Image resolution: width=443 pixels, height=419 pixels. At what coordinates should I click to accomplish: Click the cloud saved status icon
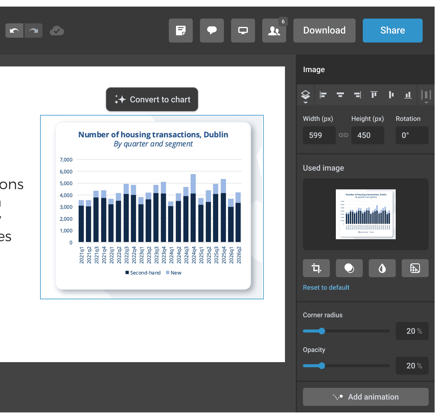tap(57, 31)
